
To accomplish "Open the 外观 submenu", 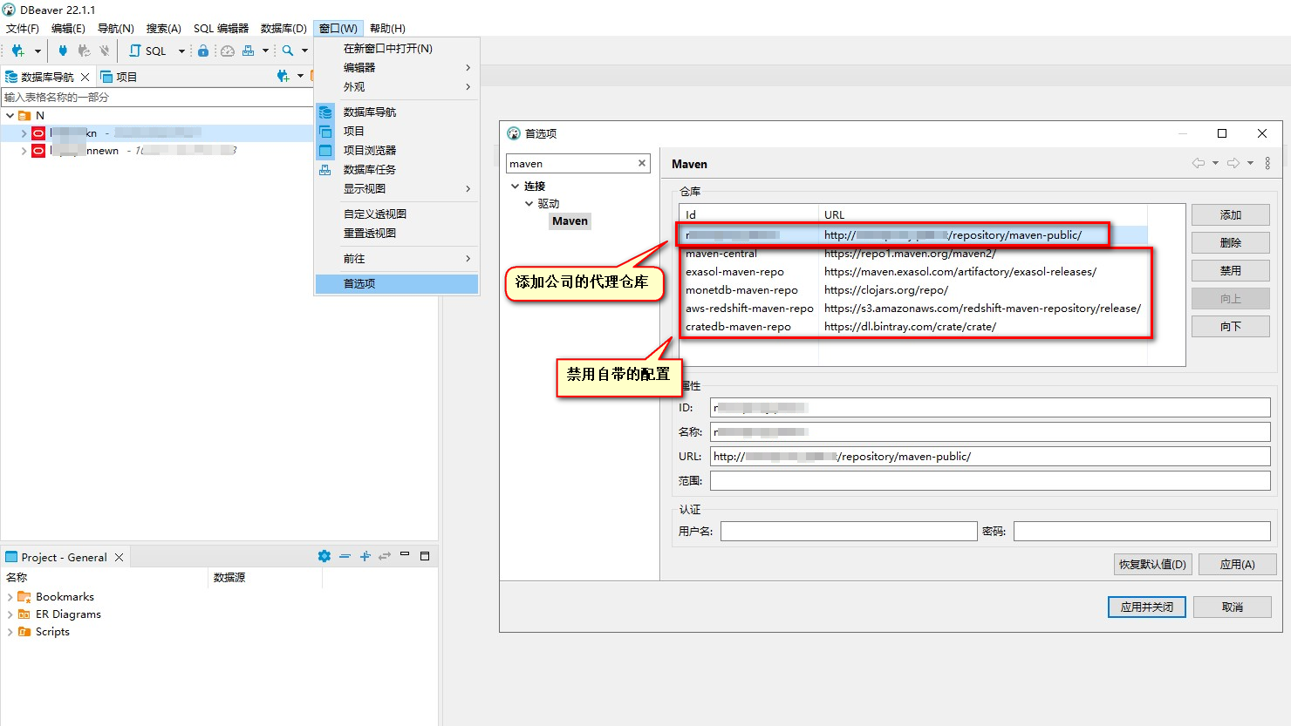I will 397,86.
